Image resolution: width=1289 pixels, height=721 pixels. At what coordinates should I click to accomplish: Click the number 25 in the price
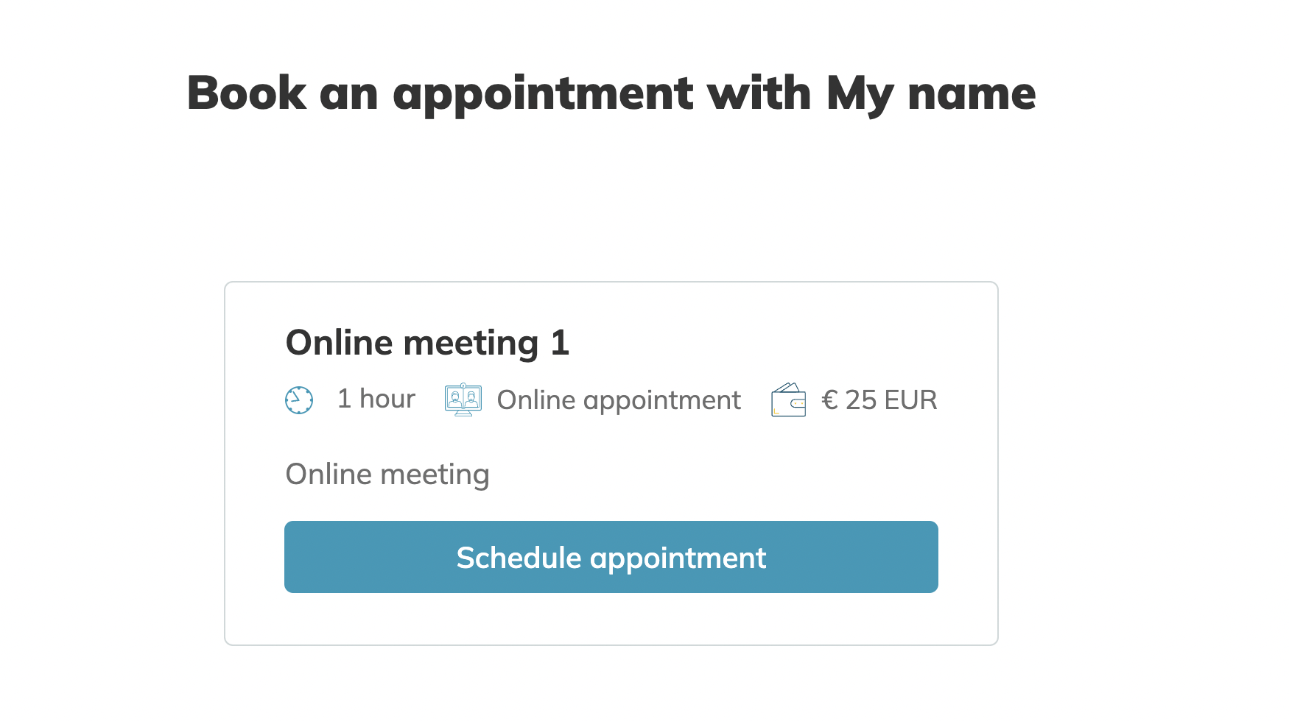coord(860,400)
